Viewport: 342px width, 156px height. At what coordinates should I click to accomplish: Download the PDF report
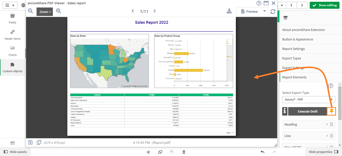pyautogui.click(x=229, y=11)
